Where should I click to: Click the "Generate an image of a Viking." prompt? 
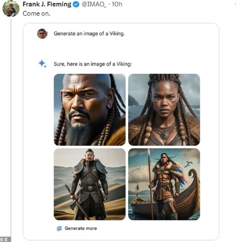click(x=89, y=33)
